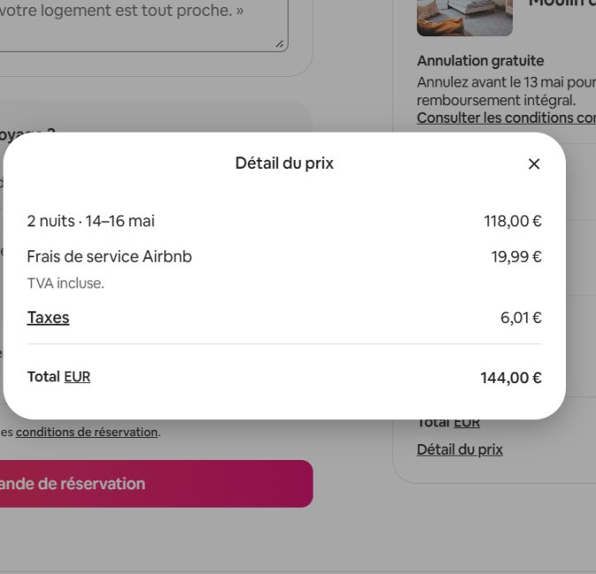
Task: Open the Taxes breakdown link
Action: [48, 318]
